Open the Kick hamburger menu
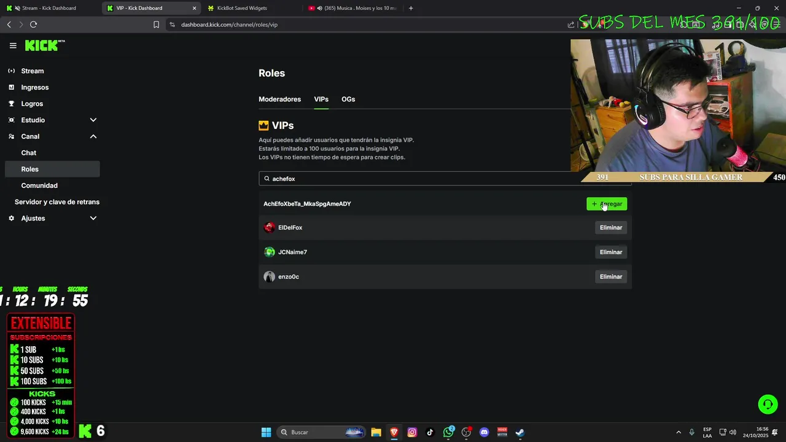 [13, 45]
